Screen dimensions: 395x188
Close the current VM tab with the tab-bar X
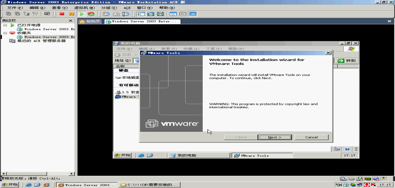click(389, 22)
